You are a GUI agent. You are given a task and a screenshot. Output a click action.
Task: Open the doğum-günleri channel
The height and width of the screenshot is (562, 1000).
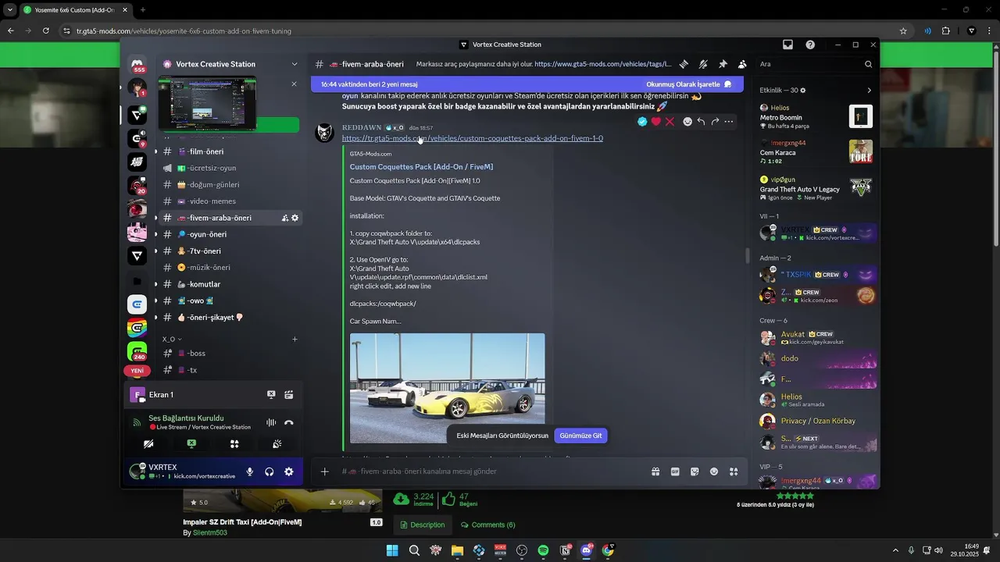230,185
